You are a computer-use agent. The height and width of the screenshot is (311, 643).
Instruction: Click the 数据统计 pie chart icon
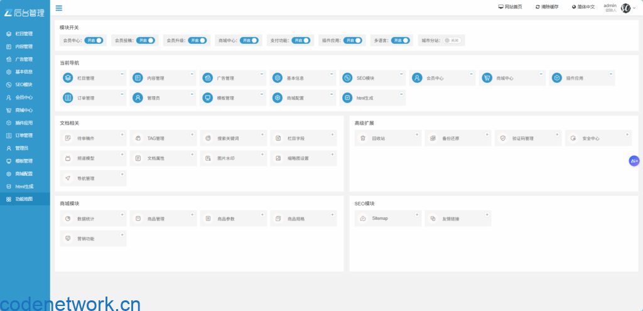(68, 219)
